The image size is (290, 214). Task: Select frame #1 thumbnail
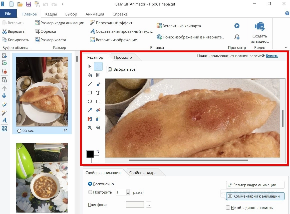point(42,93)
